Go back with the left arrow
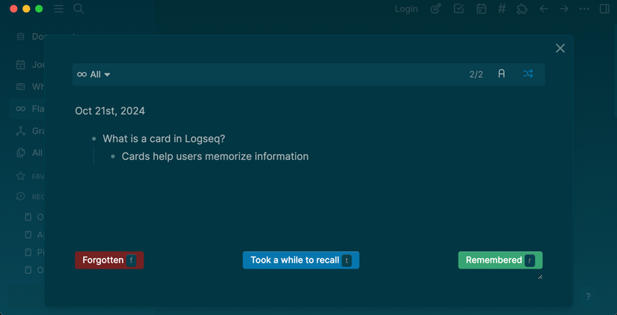Viewport: 617px width, 315px height. [x=544, y=9]
